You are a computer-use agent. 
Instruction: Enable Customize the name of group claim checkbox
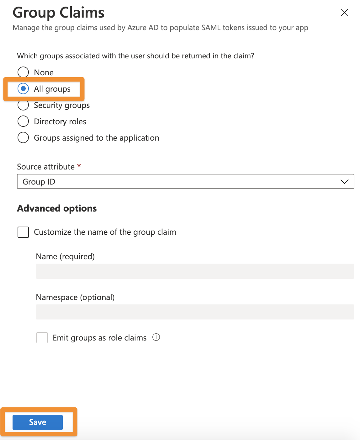coord(23,232)
